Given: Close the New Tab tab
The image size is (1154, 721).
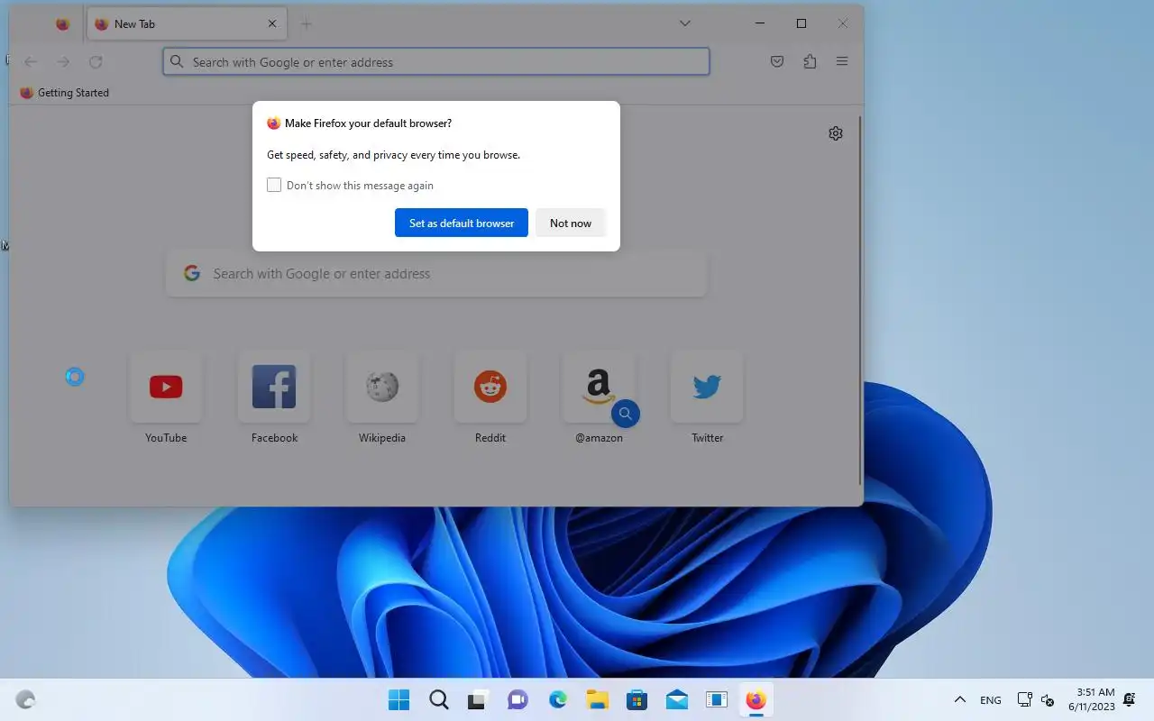Looking at the screenshot, I should coord(272,24).
